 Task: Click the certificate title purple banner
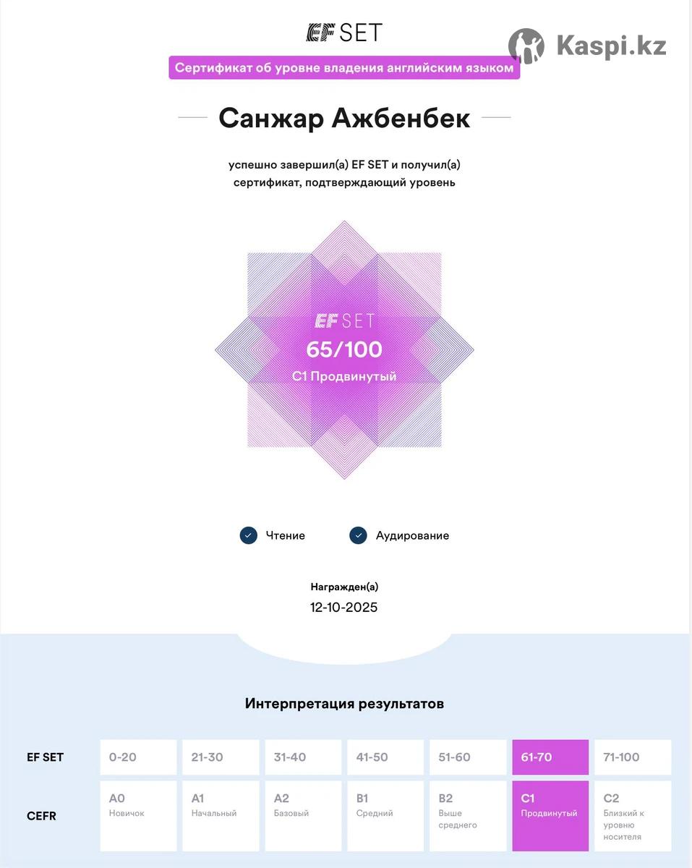click(x=344, y=68)
